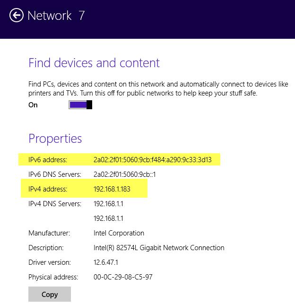Click the Driver version label
295x305 pixels.
tap(50, 262)
